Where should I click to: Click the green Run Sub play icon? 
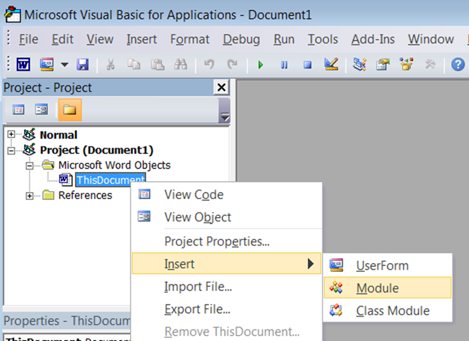(260, 65)
